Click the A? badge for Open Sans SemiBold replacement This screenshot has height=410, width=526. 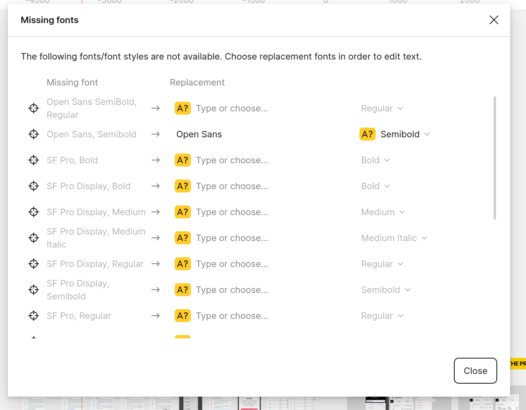(x=183, y=108)
